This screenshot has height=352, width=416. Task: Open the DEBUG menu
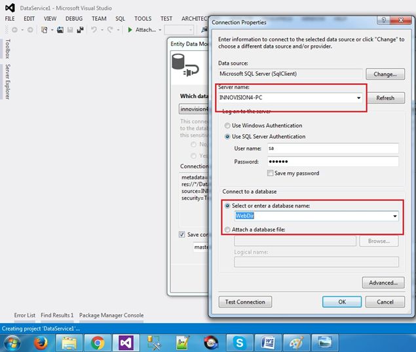(x=74, y=18)
